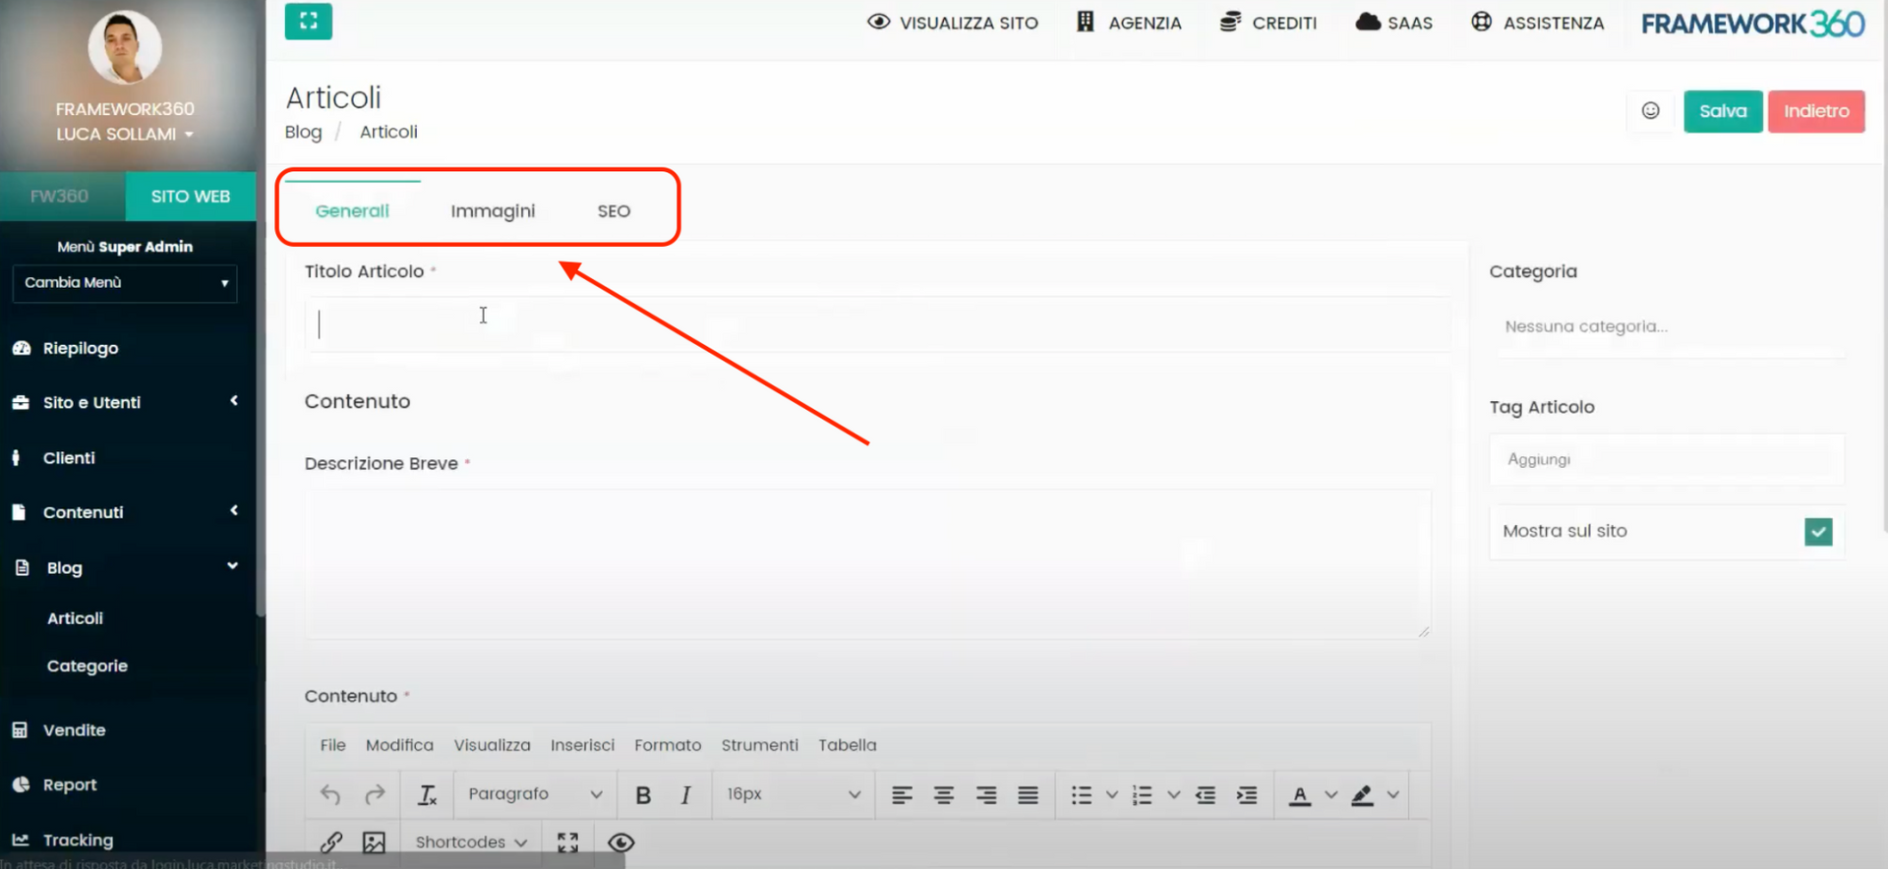Open the editor Inserisci menu
Screen dimensions: 1888x869
tap(582, 745)
